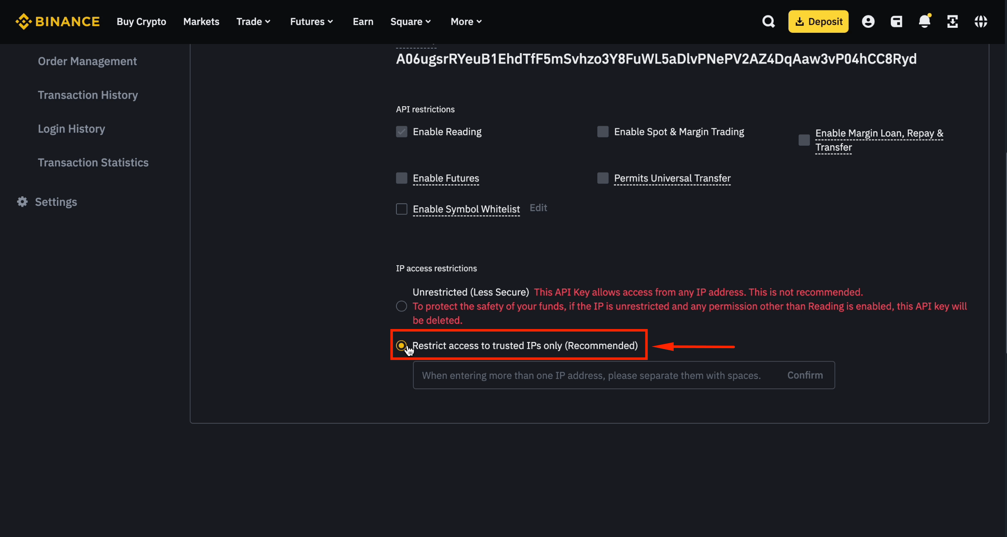Open the desktop app download icon
This screenshot has height=537, width=1007.
click(953, 21)
